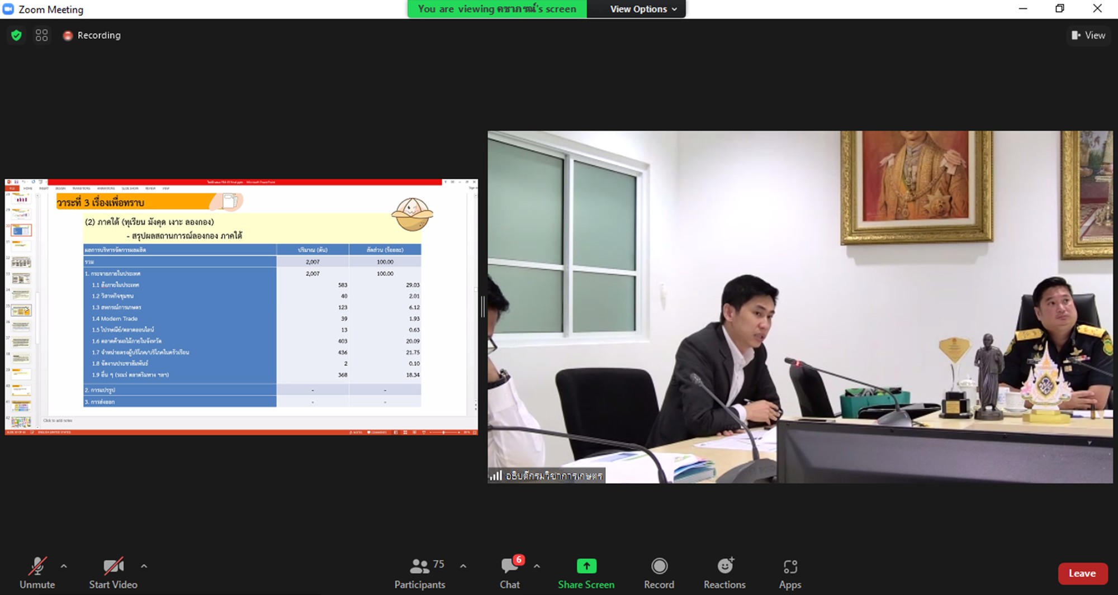The width and height of the screenshot is (1118, 595).
Task: Click the PowerPoint zoom slider
Action: (x=444, y=432)
